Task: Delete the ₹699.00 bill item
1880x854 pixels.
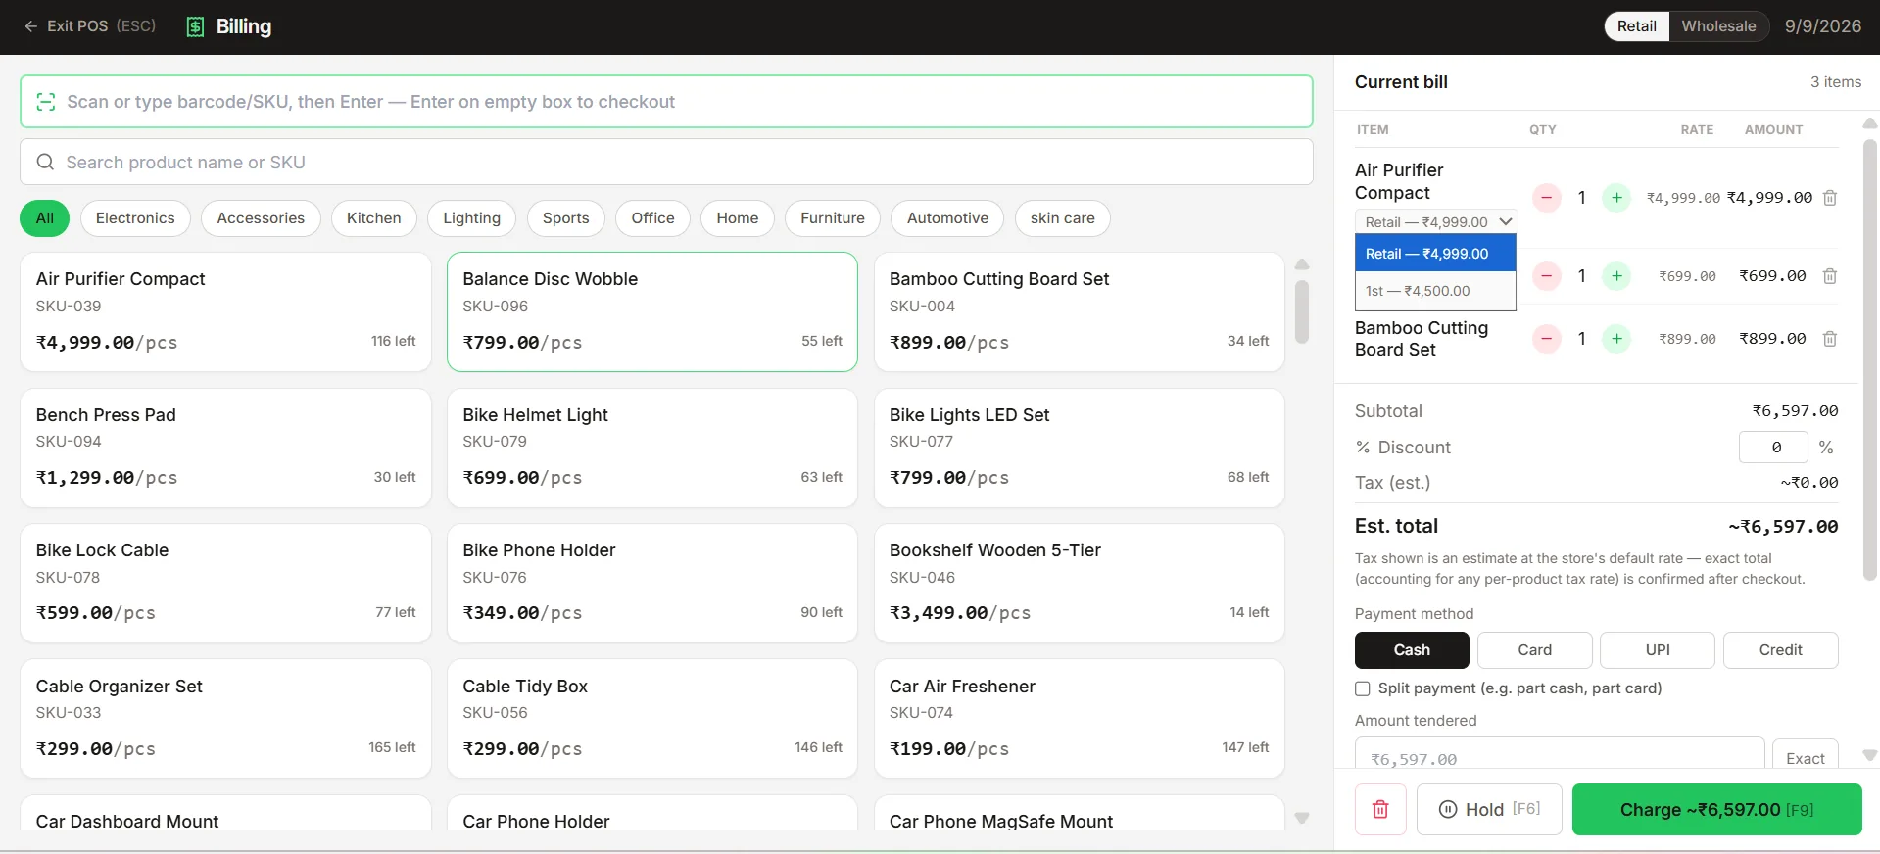Action: [1829, 276]
